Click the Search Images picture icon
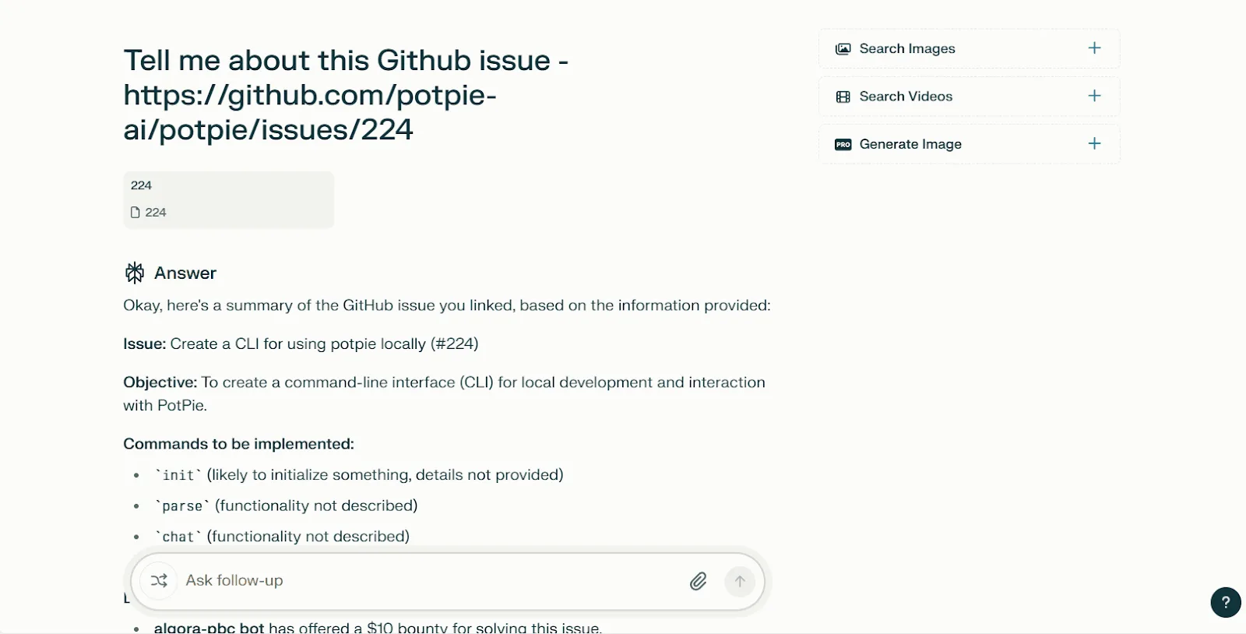Screen dimensions: 1246x634 (843, 49)
